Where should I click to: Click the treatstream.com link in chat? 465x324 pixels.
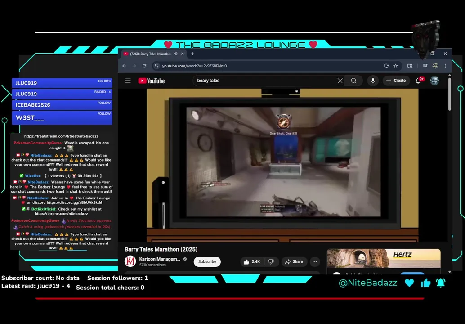point(61,136)
